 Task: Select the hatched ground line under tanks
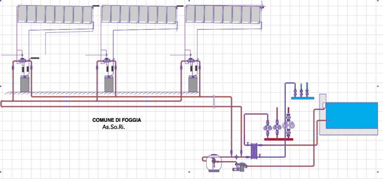click(x=103, y=93)
